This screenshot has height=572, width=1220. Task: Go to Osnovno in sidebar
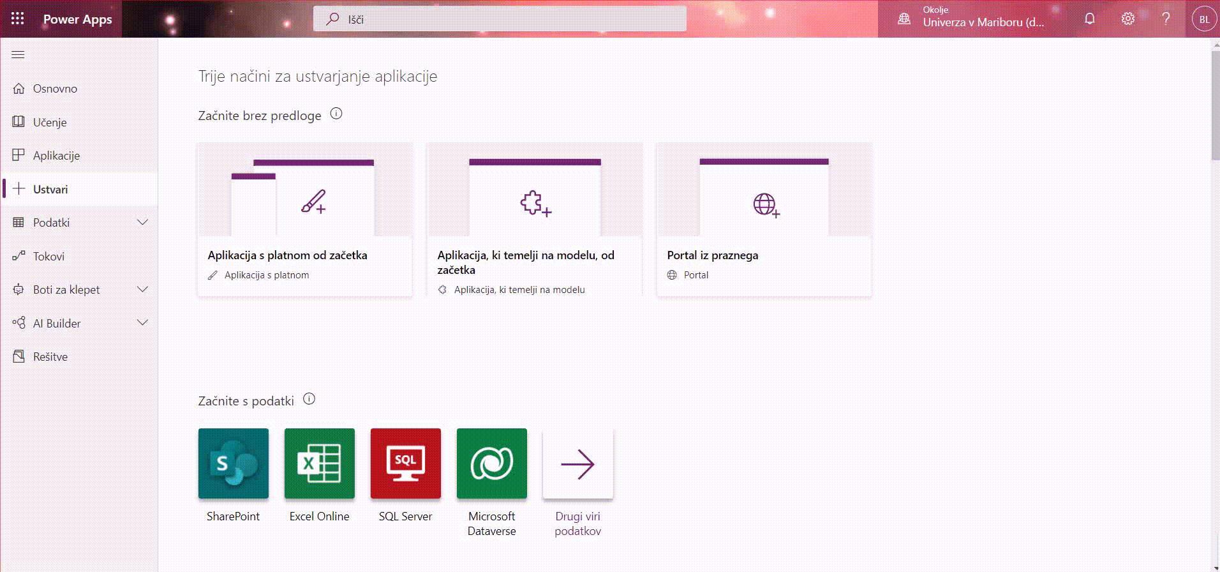(x=80, y=89)
